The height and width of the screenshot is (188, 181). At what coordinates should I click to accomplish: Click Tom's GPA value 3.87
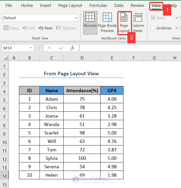[112, 150]
